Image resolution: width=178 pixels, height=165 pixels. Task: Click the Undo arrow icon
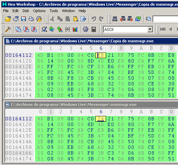click(x=94, y=19)
